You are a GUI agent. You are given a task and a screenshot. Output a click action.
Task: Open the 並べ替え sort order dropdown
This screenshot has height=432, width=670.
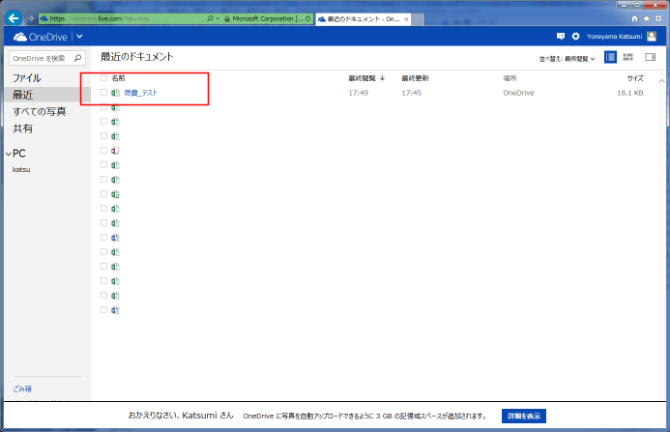(568, 59)
